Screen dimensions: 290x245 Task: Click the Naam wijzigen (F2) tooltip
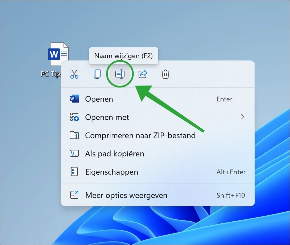tap(124, 56)
